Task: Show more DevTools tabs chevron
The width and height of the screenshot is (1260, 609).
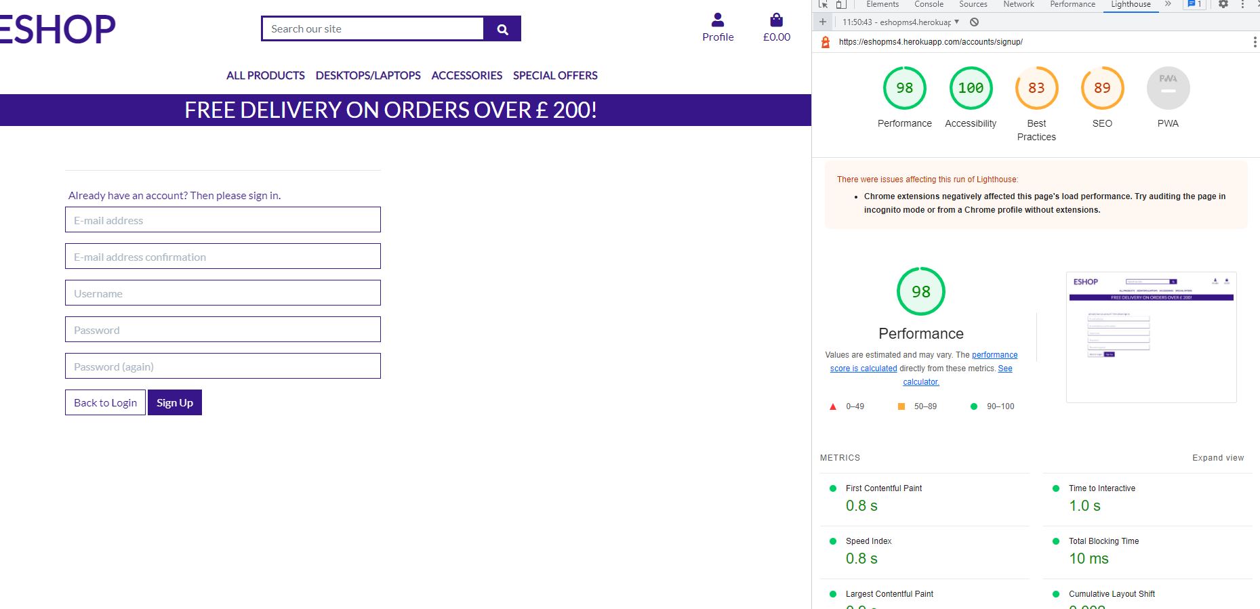Action: tap(1167, 4)
